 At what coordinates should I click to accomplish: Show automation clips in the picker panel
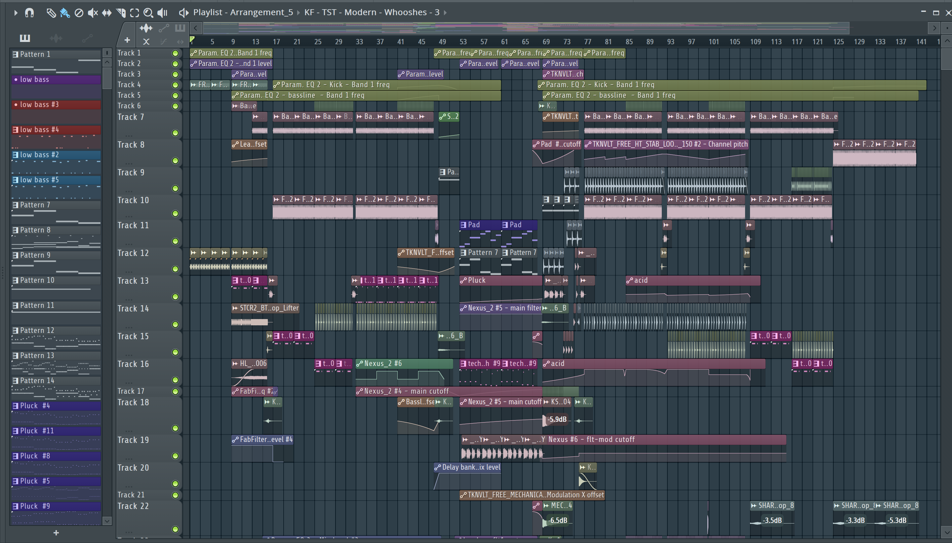(x=87, y=38)
